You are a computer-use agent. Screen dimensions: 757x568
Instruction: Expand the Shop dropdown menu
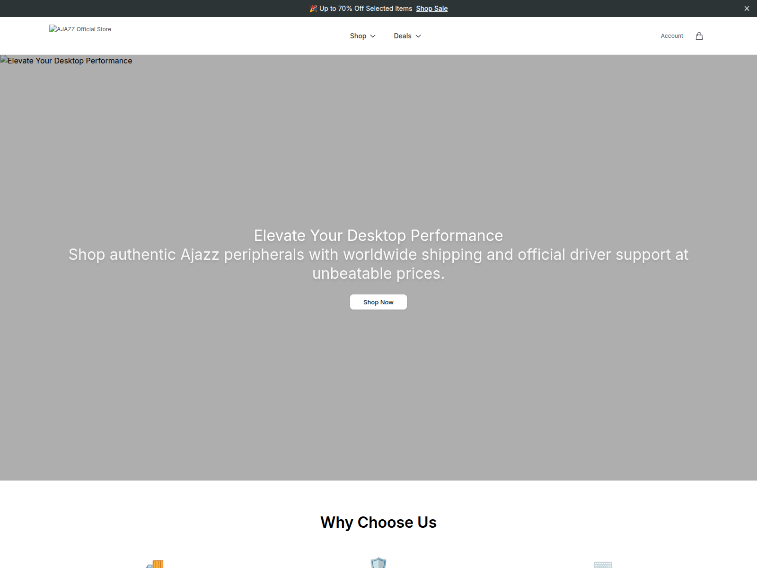click(362, 36)
